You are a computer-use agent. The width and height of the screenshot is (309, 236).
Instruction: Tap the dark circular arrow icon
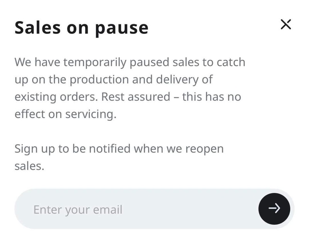click(x=274, y=209)
